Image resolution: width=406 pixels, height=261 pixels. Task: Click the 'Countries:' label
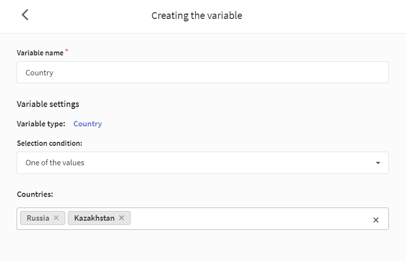[35, 194]
